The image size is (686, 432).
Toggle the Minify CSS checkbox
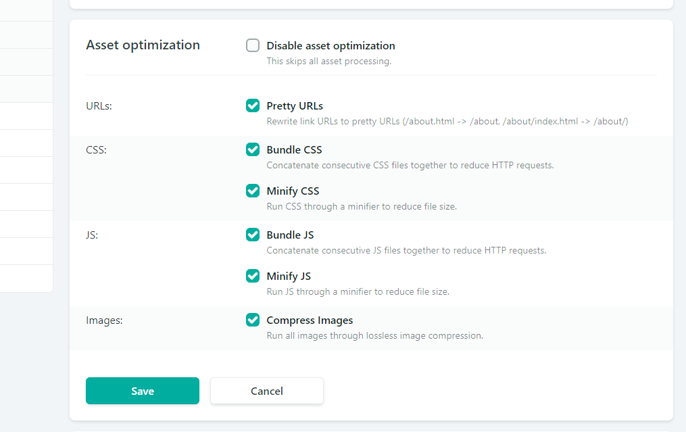click(253, 191)
